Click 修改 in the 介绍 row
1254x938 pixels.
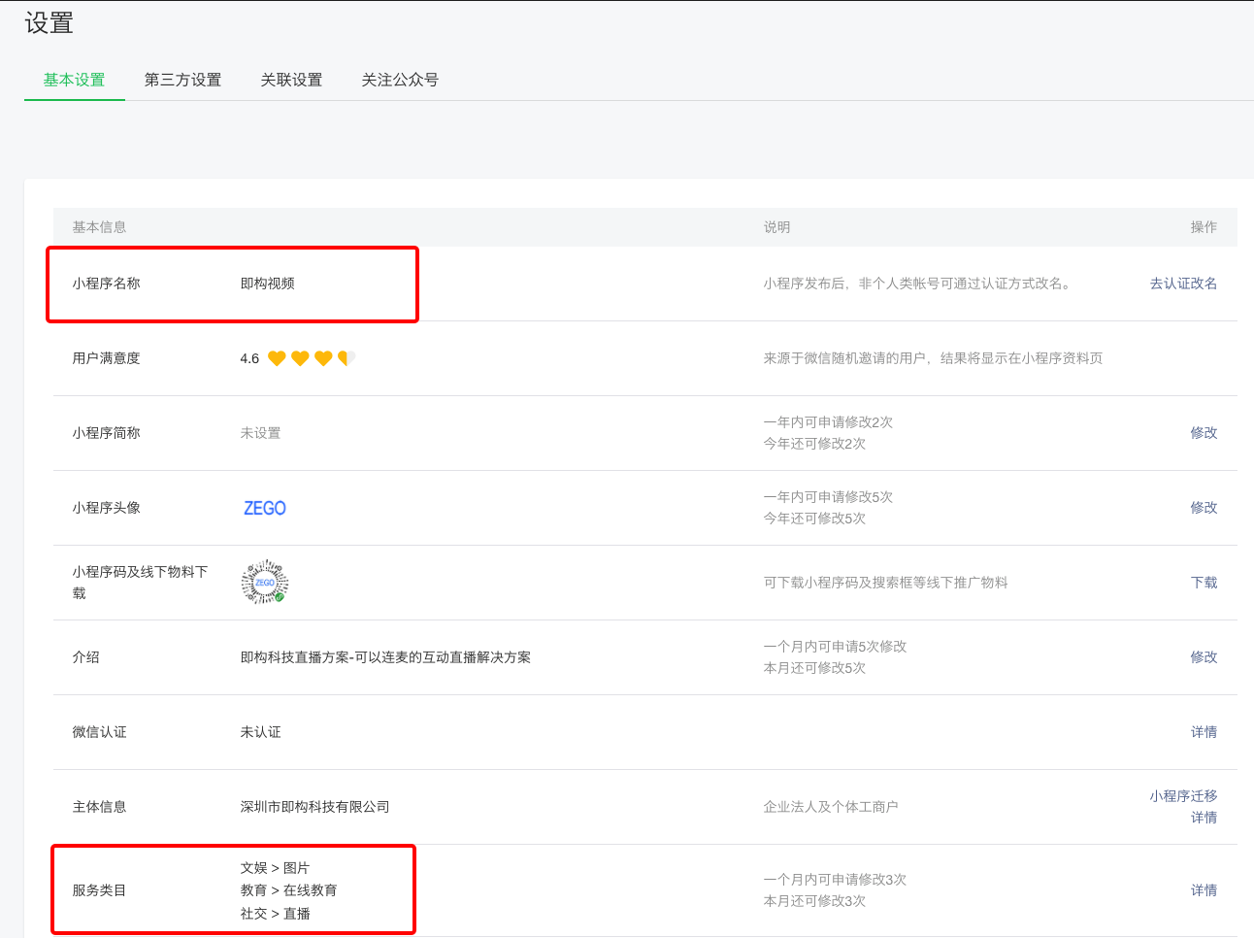(1204, 657)
